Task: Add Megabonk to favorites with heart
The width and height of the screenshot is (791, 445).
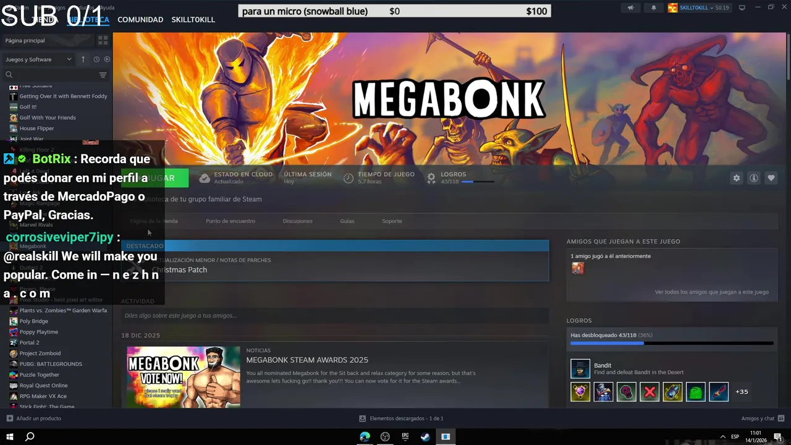Action: coord(771,178)
